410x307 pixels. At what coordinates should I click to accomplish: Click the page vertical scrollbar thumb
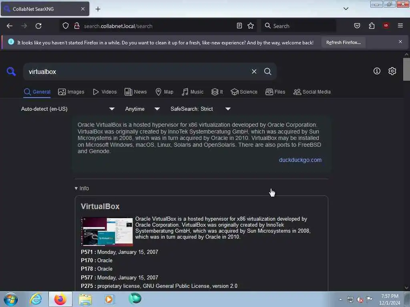pos(406,70)
